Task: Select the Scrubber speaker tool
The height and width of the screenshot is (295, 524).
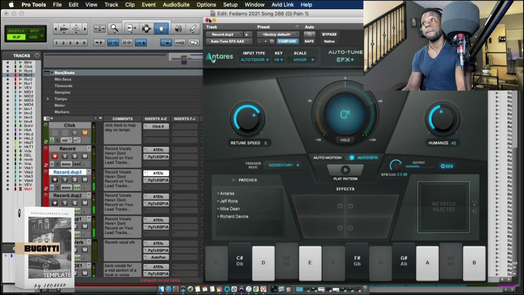Action: 178,29
